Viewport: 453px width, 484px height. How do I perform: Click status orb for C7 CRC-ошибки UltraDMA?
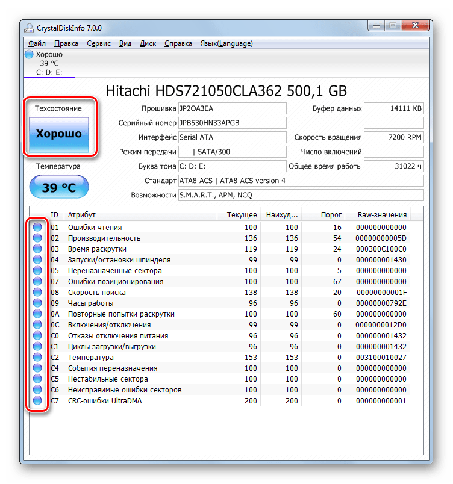37,400
